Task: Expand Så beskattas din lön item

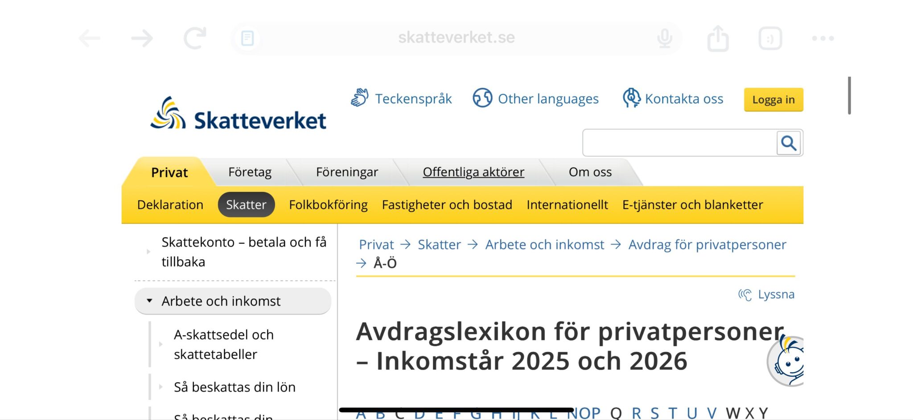Action: point(161,387)
